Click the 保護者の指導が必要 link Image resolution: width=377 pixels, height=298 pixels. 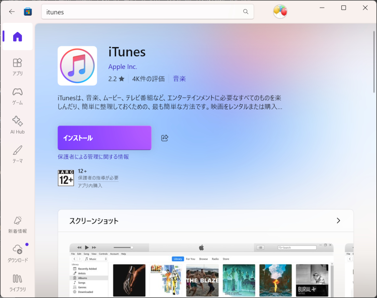(x=98, y=178)
